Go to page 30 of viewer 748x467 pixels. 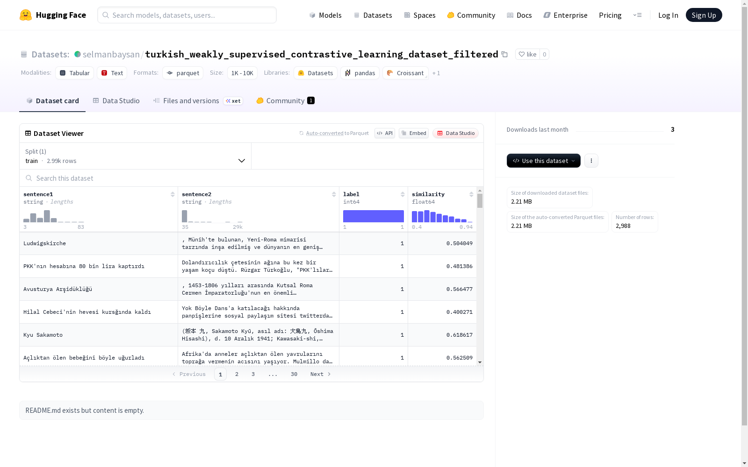coord(294,374)
